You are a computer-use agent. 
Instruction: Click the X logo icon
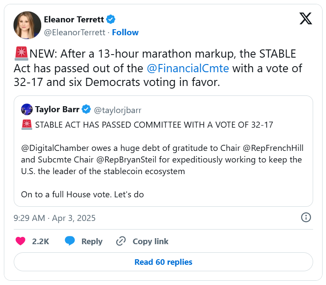306,19
